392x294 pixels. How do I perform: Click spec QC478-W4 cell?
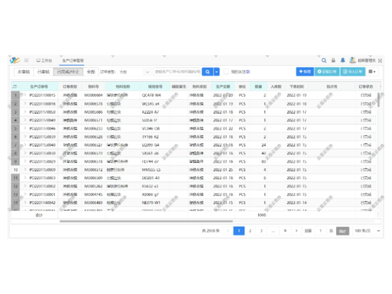[151, 95]
